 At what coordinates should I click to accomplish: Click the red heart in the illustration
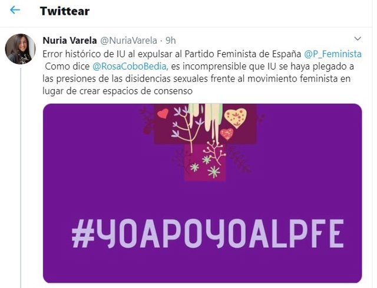pos(163,113)
